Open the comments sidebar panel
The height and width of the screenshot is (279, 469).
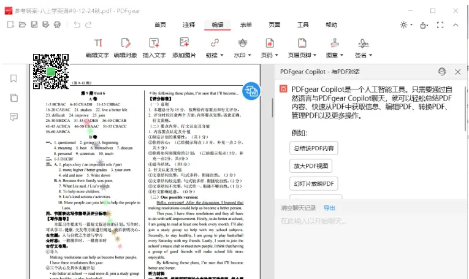click(13, 117)
